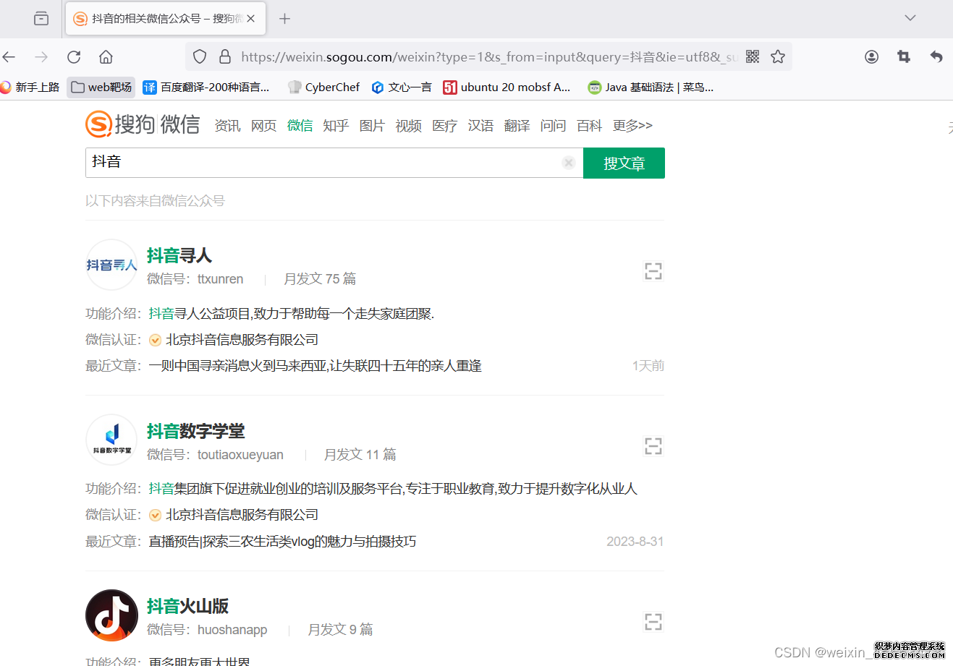Click the 抖音 search input field

[x=322, y=163]
